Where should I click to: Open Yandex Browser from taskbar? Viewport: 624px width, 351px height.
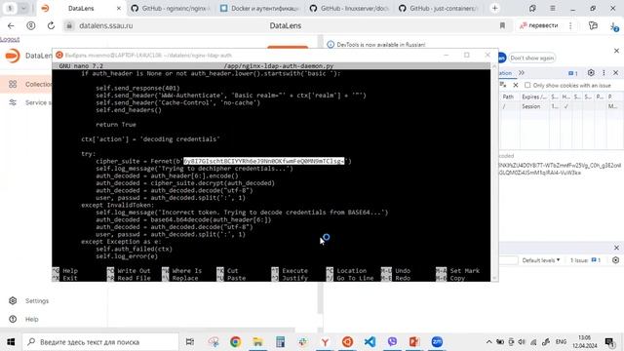click(x=325, y=342)
